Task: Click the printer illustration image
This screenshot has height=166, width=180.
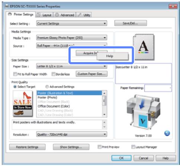Action: (143, 112)
